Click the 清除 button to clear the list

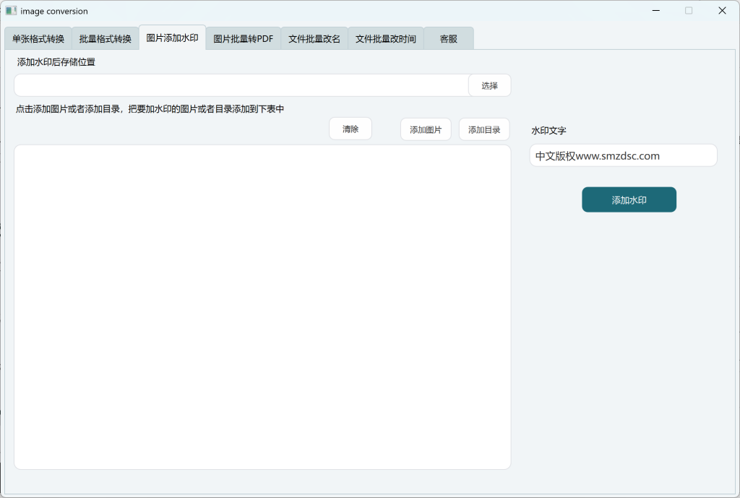click(350, 129)
